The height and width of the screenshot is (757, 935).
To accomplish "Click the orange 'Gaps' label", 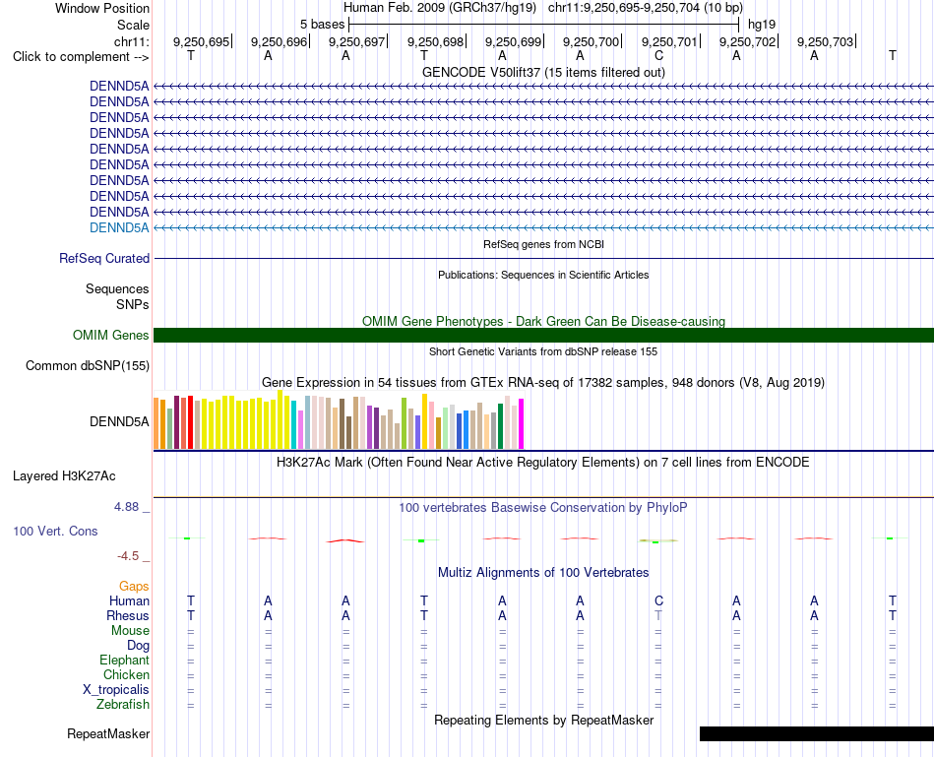I will (134, 587).
